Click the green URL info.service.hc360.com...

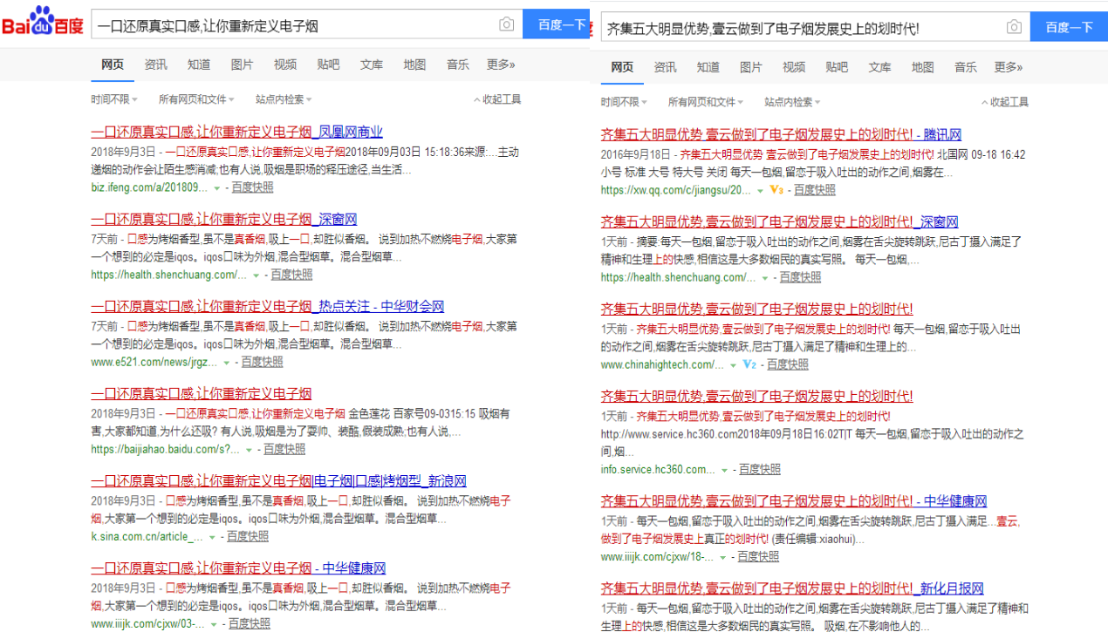coord(658,470)
